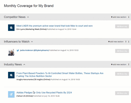
Task: Collapse the Industry News section chevron
Action: coord(24,64)
